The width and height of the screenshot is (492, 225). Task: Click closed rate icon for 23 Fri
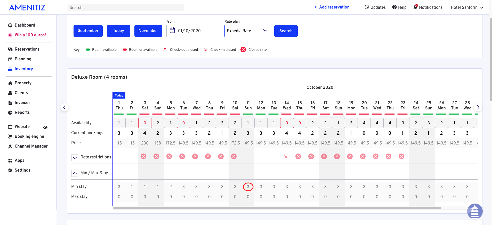coord(401,156)
